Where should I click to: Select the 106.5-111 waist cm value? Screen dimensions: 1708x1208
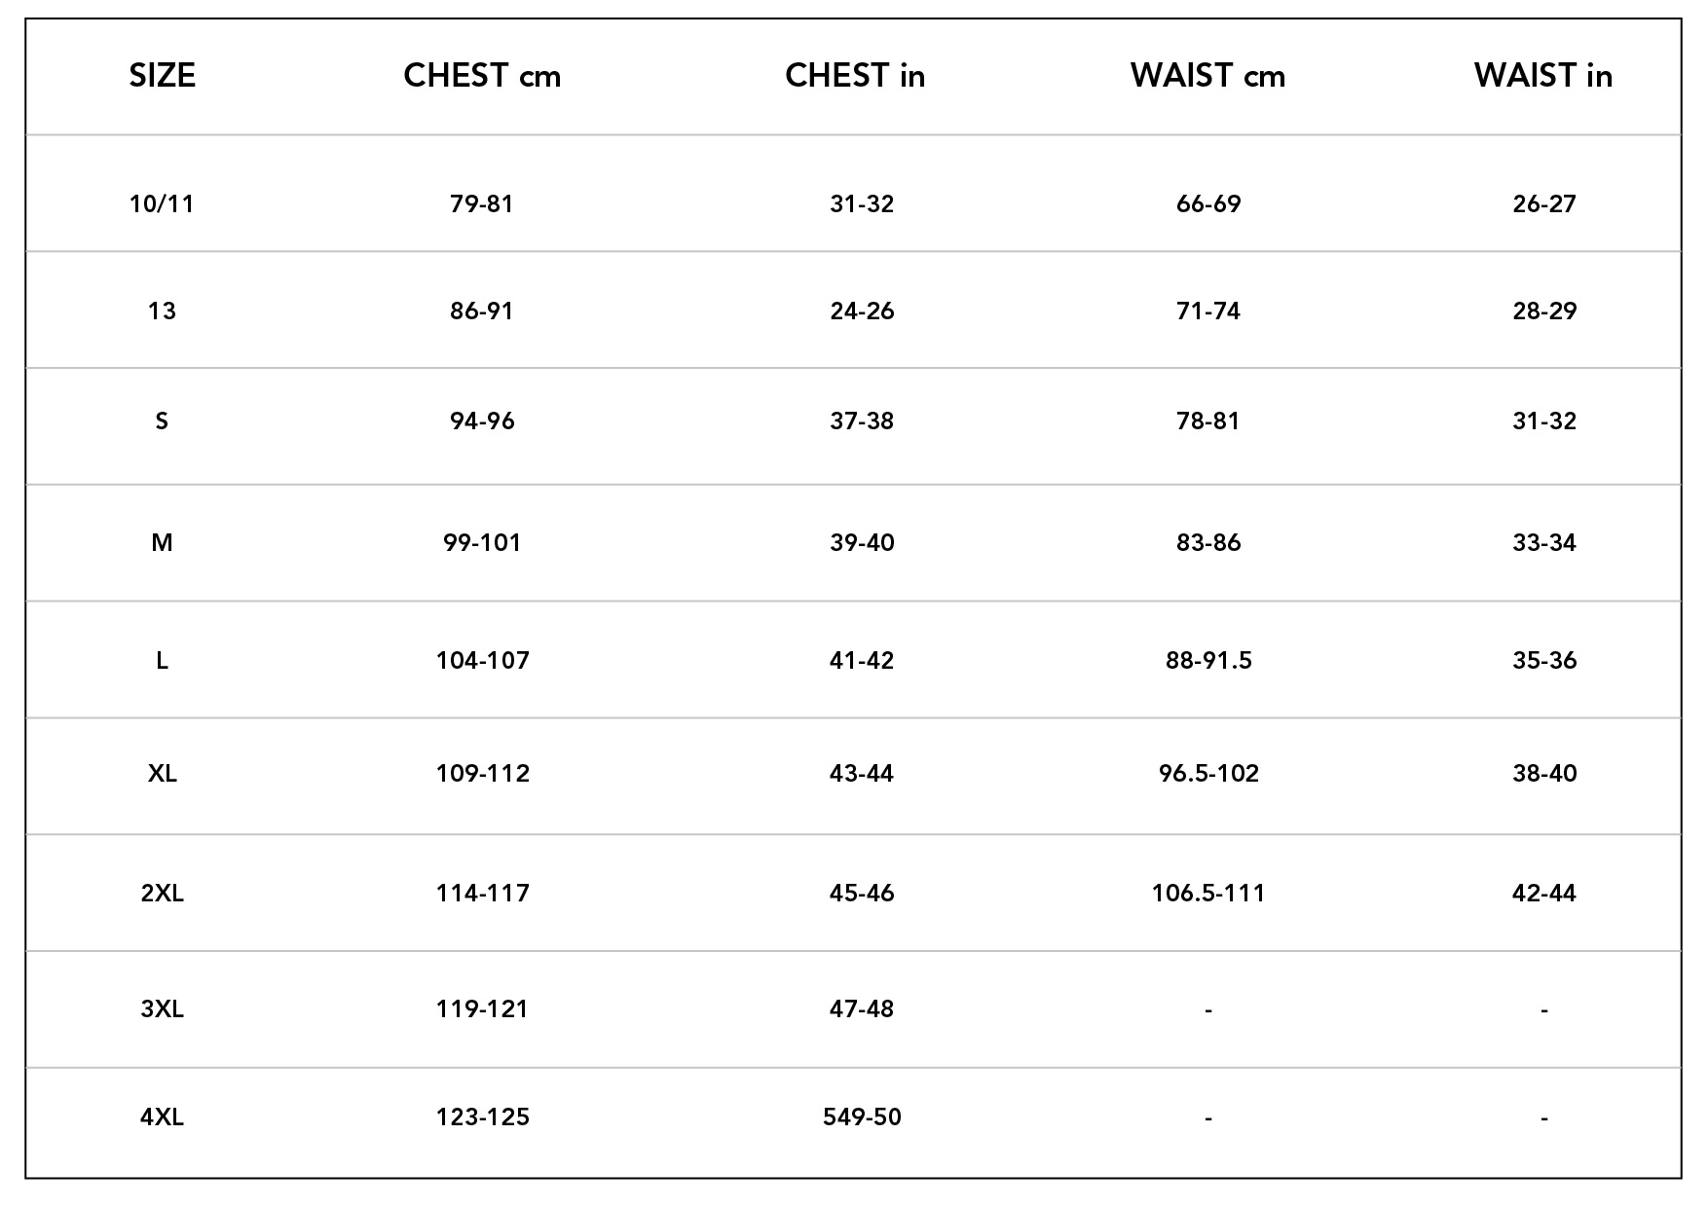[1208, 893]
